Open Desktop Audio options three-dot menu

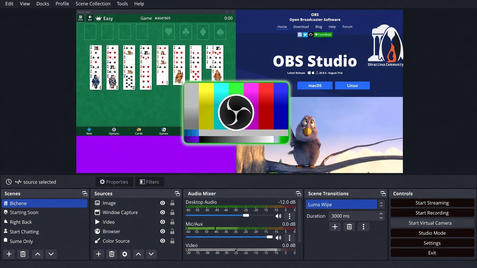tap(289, 216)
